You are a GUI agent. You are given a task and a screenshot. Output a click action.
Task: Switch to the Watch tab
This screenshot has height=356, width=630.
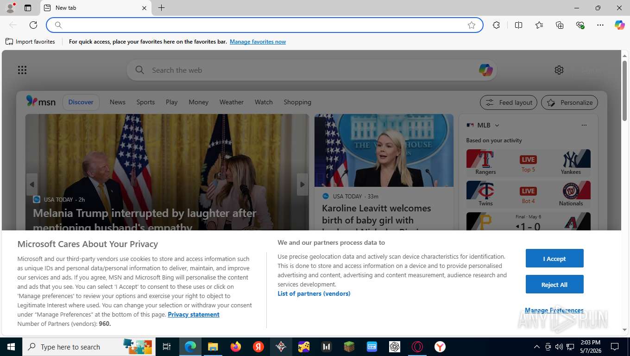pyautogui.click(x=264, y=102)
